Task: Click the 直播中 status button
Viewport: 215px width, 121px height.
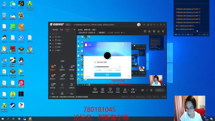Action: (x=159, y=90)
